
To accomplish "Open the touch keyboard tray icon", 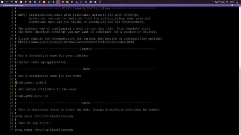I will click(223, 2).
